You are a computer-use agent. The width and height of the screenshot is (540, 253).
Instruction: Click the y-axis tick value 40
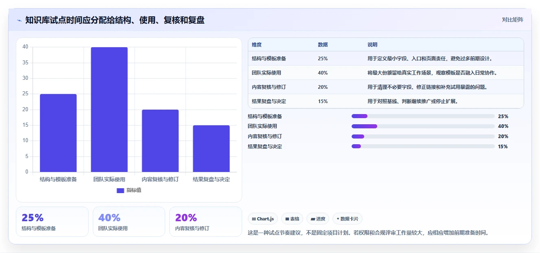(x=25, y=47)
